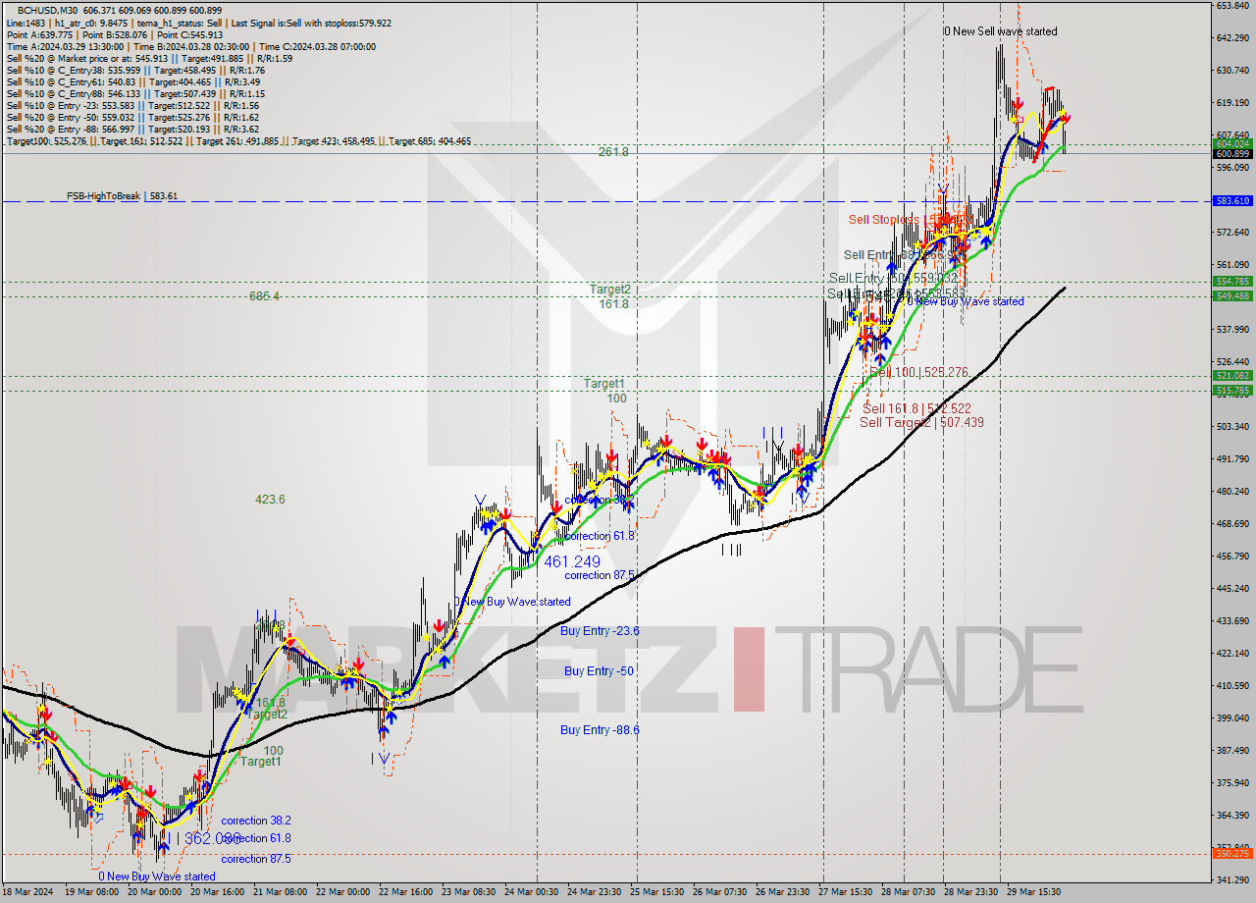
Task: Select the 'Target100: 525.276' targets summary line
Action: pyautogui.click(x=238, y=141)
